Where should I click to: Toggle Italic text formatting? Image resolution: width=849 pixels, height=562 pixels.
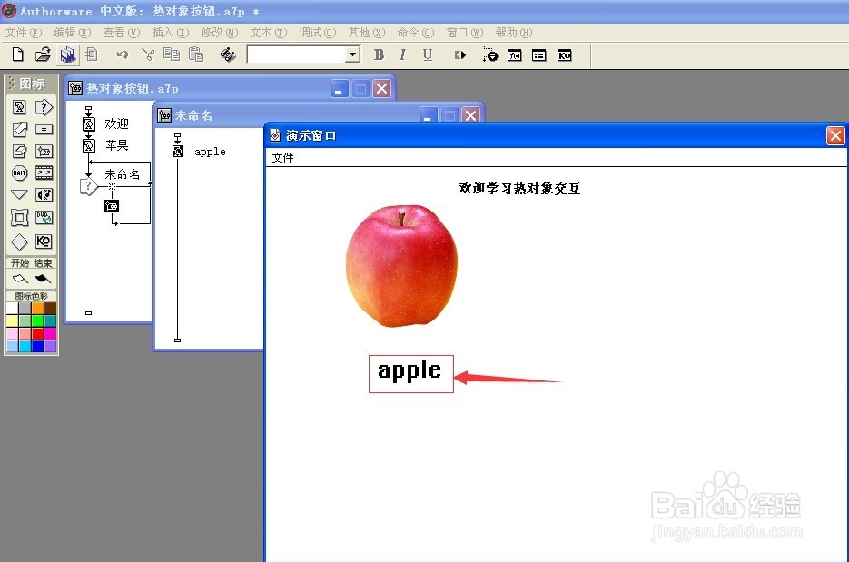(402, 55)
